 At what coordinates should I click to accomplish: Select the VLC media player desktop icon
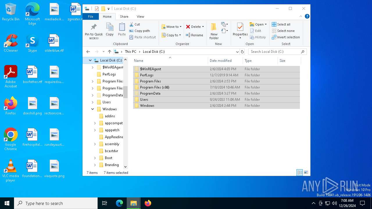tap(11, 171)
